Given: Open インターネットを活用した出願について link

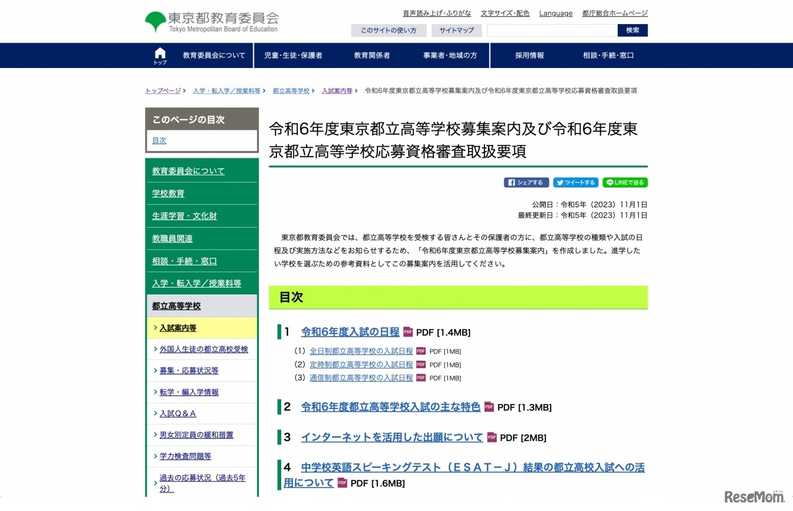Looking at the screenshot, I should pyautogui.click(x=392, y=437).
